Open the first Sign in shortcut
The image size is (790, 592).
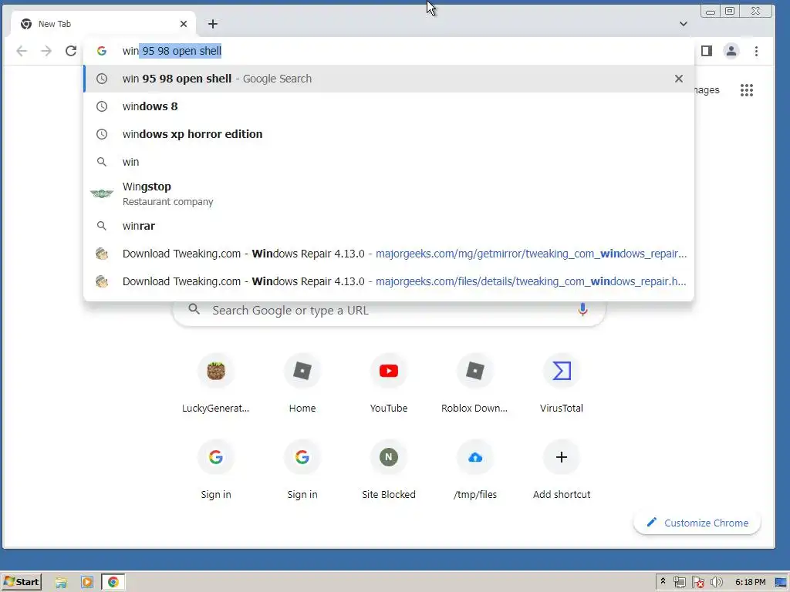[216, 471]
